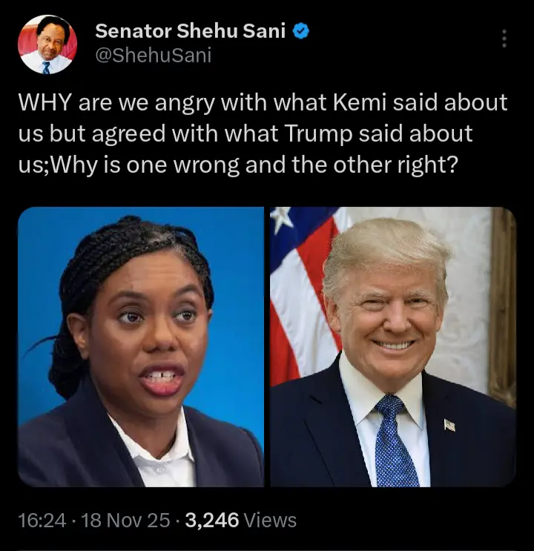The width and height of the screenshot is (534, 551).
Task: Open the right photo with American flag
Action: tap(393, 347)
